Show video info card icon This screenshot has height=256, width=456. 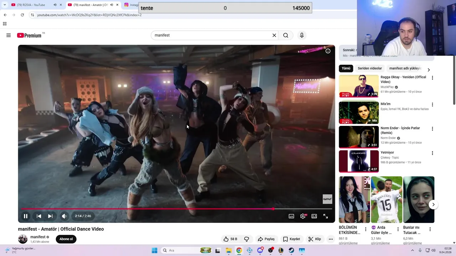pos(328,51)
